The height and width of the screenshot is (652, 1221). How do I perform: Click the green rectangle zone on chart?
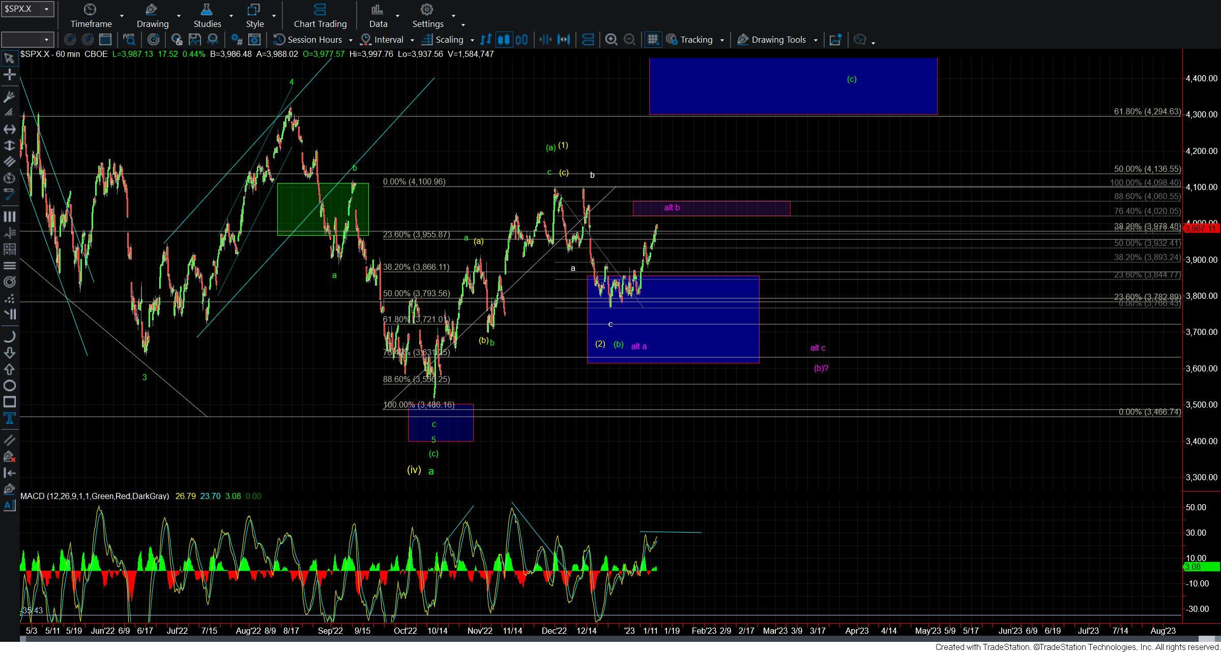point(323,209)
